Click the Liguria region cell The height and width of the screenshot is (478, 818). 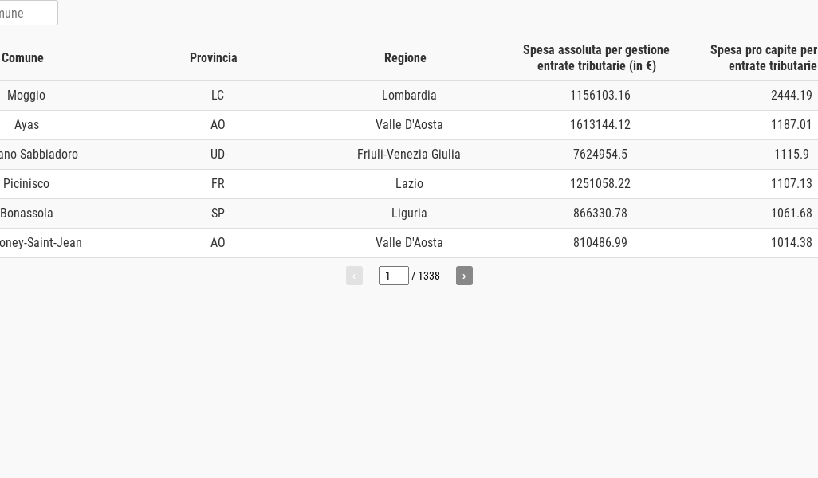tap(408, 213)
